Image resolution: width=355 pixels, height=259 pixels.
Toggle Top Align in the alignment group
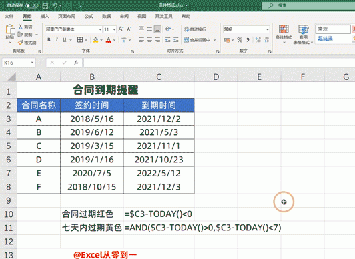pyautogui.click(x=141, y=29)
